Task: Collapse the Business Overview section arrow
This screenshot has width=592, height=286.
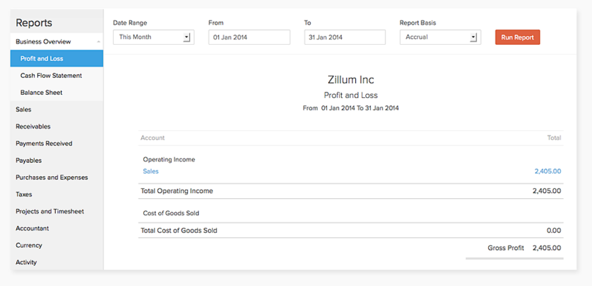Action: [99, 42]
